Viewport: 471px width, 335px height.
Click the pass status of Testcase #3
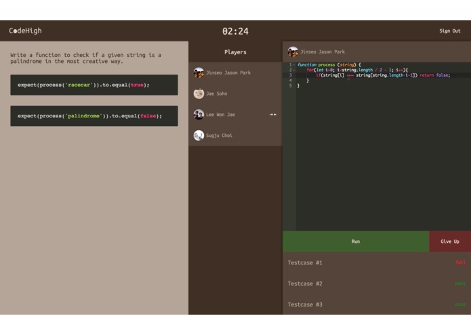[x=460, y=304]
